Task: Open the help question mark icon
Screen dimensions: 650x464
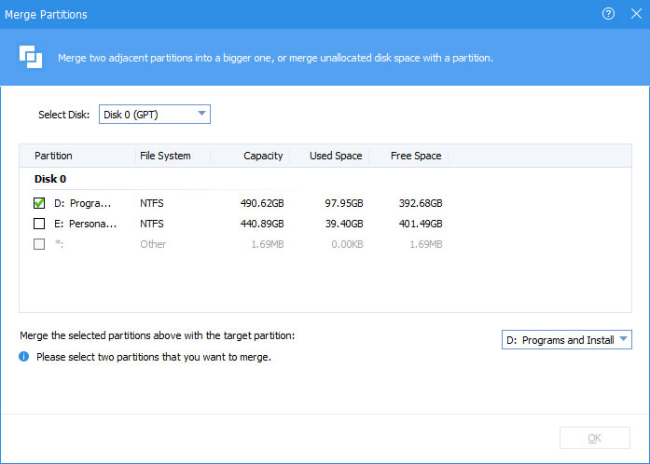Action: tap(608, 14)
